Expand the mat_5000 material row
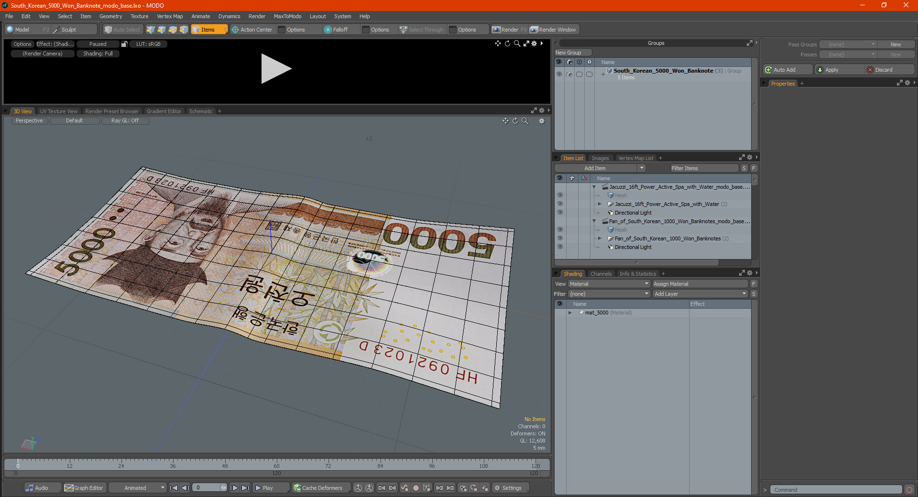918x497 pixels. point(570,313)
